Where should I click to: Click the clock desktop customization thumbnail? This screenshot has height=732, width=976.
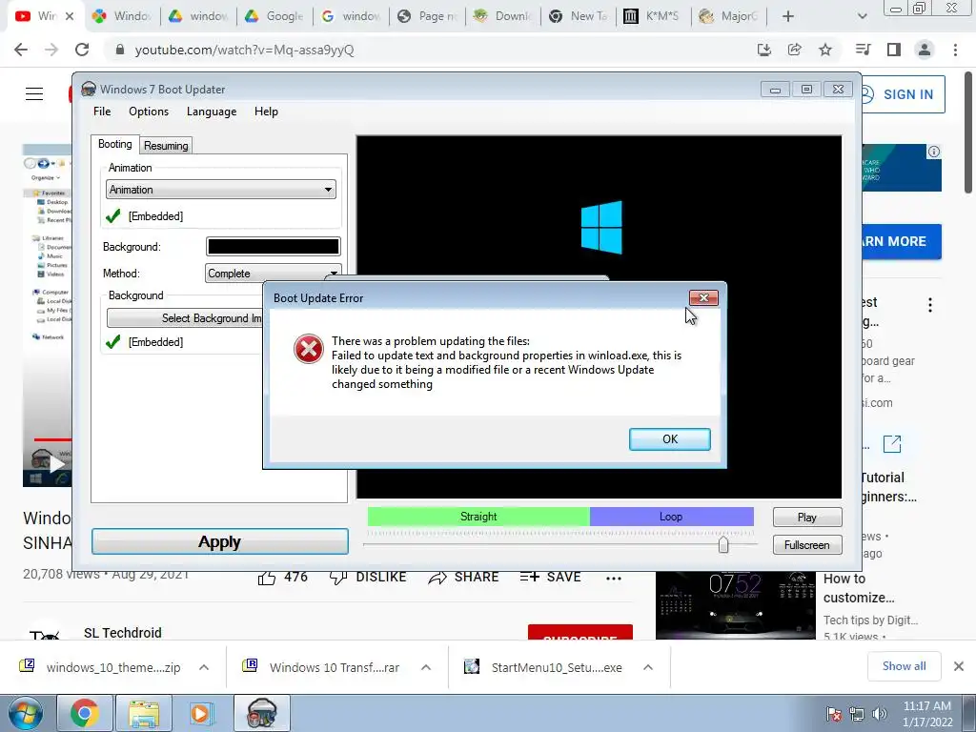pos(735,604)
